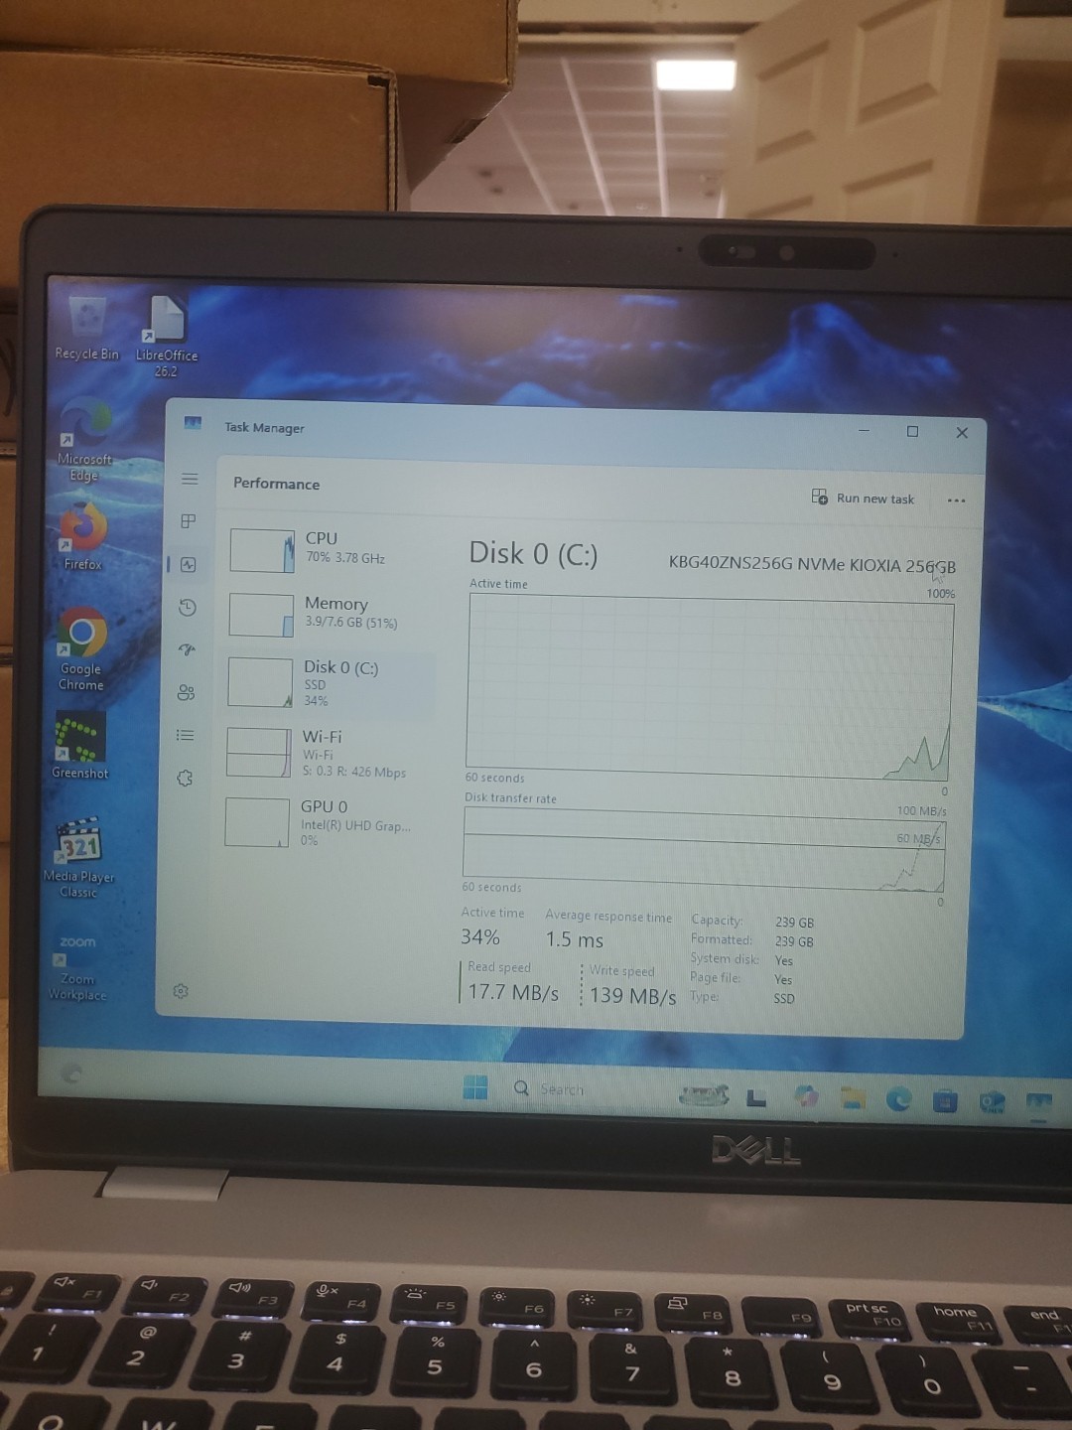The width and height of the screenshot is (1072, 1430).
Task: Open the Details page list icon
Action: click(185, 735)
